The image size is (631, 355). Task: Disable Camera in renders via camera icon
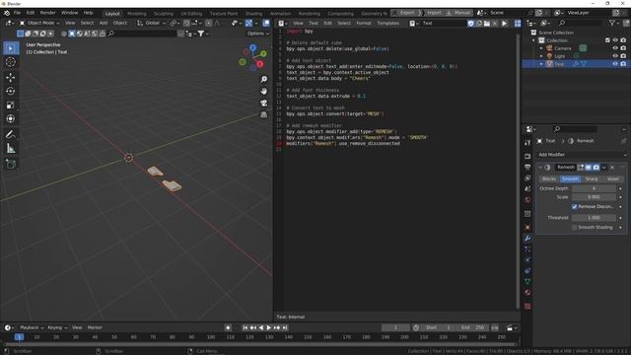tap(623, 48)
